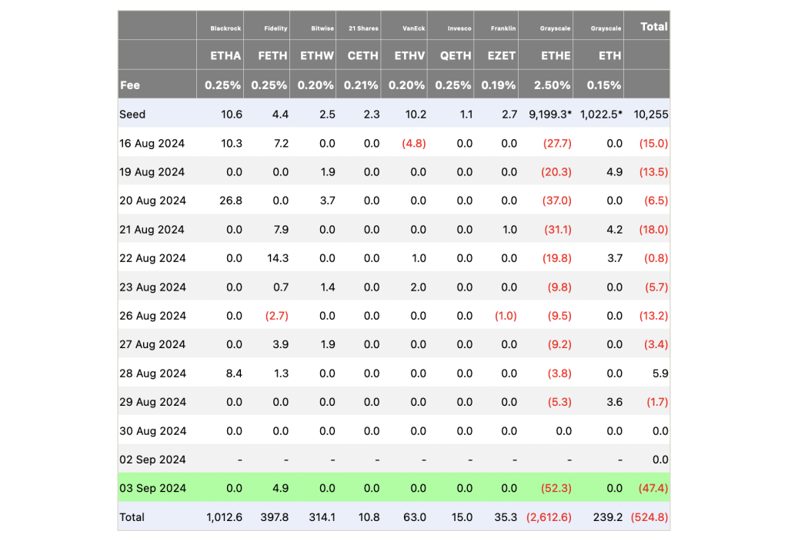Select the 0.21% fee under CETH

point(361,85)
